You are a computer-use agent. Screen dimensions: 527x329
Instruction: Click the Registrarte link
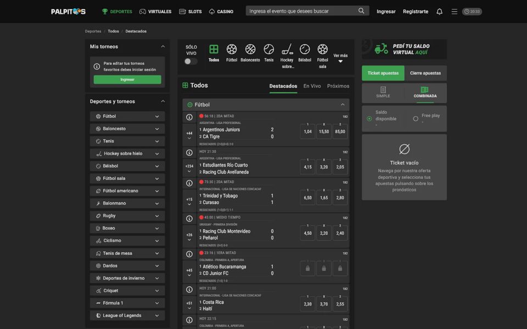(x=416, y=12)
